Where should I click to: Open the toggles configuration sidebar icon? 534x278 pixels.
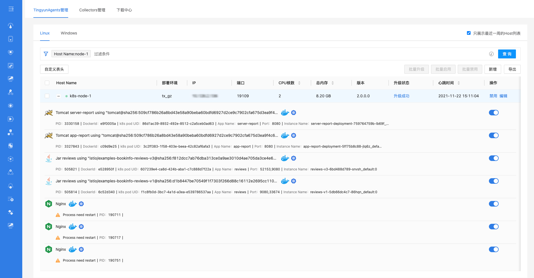click(x=11, y=212)
